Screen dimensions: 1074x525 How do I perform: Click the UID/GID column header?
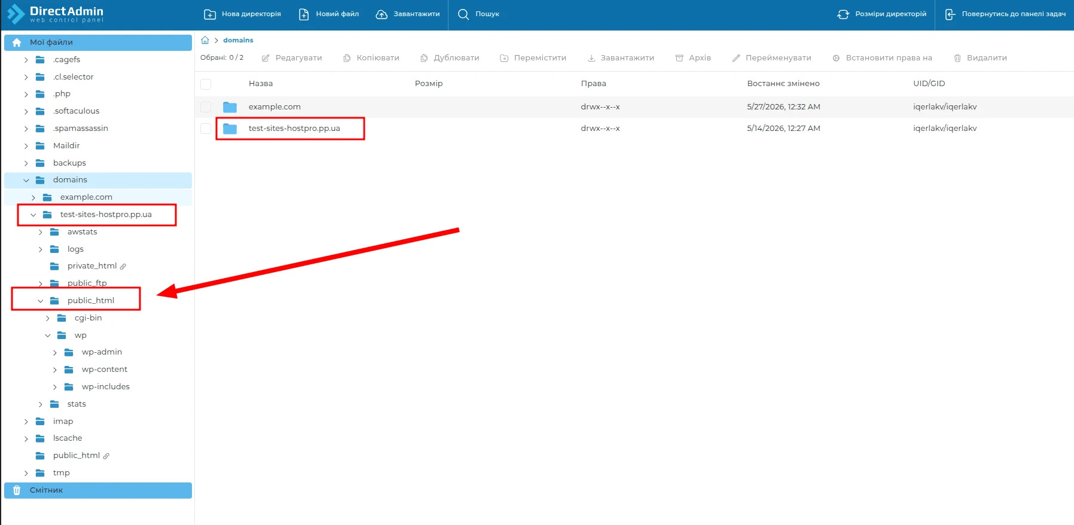pos(929,84)
